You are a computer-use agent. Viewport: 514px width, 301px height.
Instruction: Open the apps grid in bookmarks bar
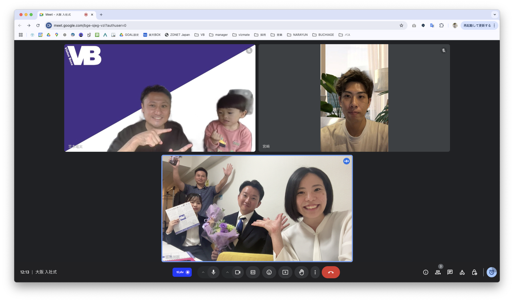coord(21,35)
